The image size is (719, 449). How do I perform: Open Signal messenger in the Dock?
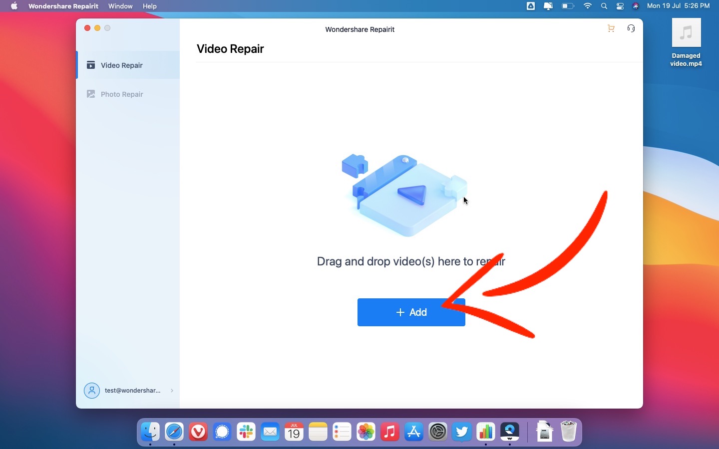[x=222, y=432]
